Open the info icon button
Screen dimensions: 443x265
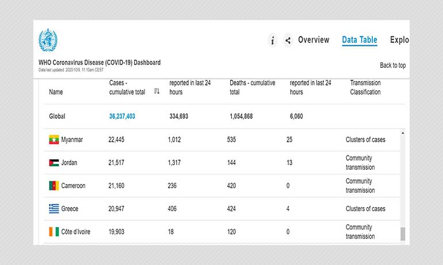(272, 41)
